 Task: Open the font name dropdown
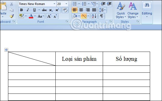click(x=54, y=4)
